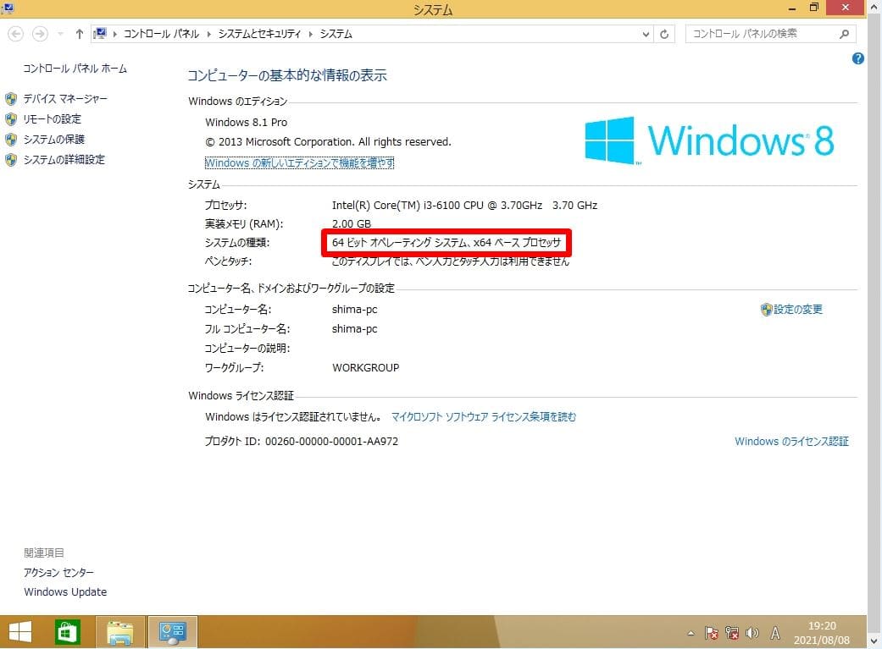This screenshot has width=882, height=649.
Task: Click the WORKGROUP value
Action: [x=366, y=368]
